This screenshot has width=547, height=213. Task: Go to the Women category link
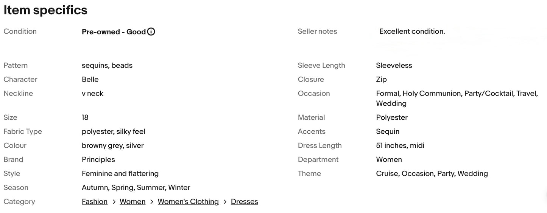pyautogui.click(x=132, y=202)
